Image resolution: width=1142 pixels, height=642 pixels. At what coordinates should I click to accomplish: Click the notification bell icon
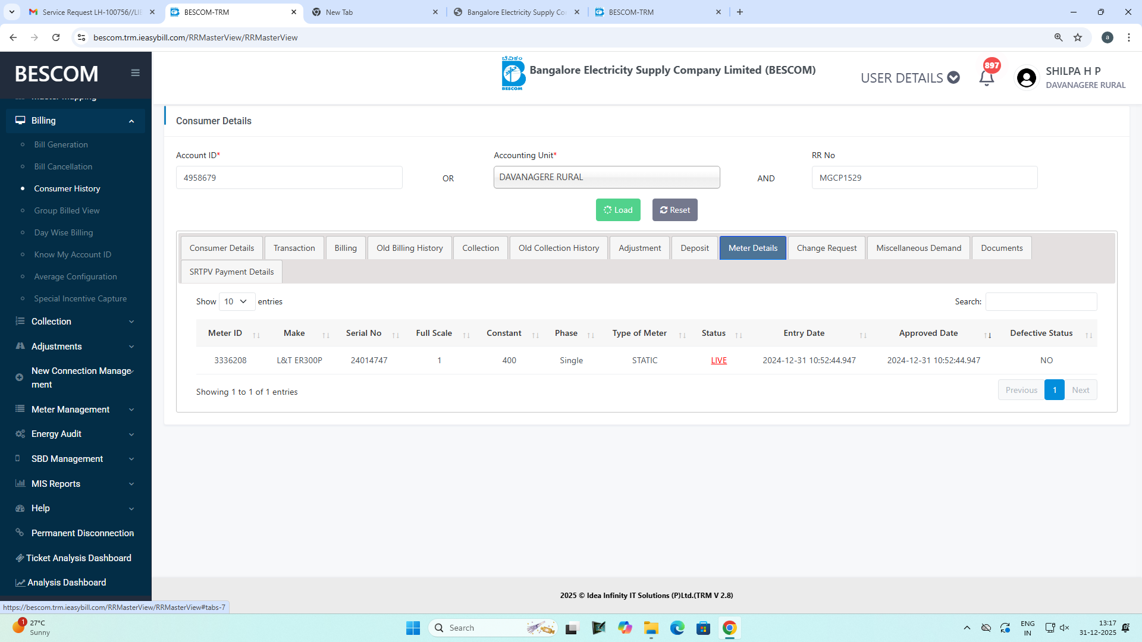coord(986,78)
